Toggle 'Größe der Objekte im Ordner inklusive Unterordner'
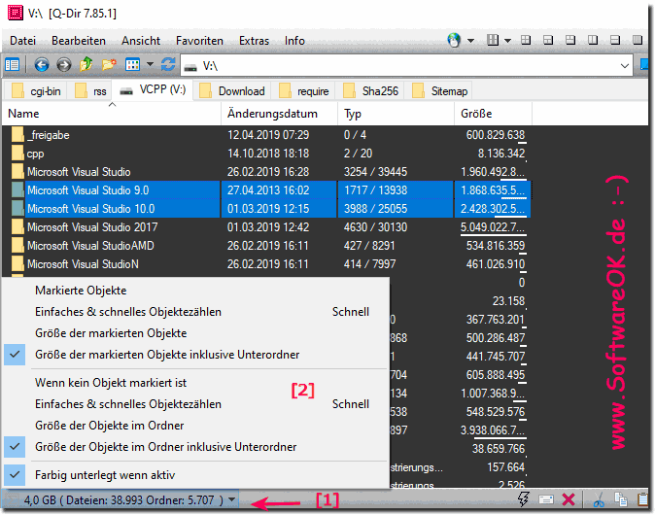 tap(165, 447)
